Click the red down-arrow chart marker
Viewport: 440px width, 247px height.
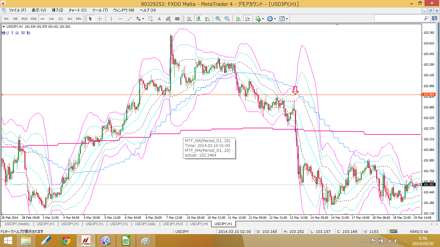tap(295, 91)
